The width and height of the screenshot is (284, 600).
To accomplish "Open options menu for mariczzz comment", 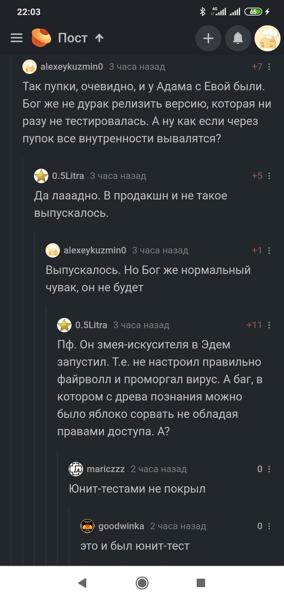I will [269, 469].
